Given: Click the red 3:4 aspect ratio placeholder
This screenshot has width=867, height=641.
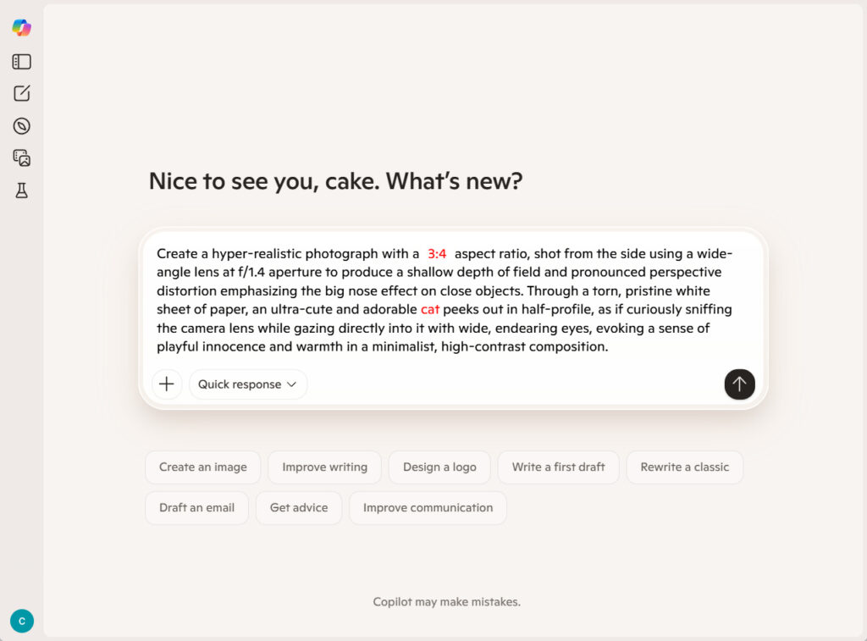Looking at the screenshot, I should (437, 254).
